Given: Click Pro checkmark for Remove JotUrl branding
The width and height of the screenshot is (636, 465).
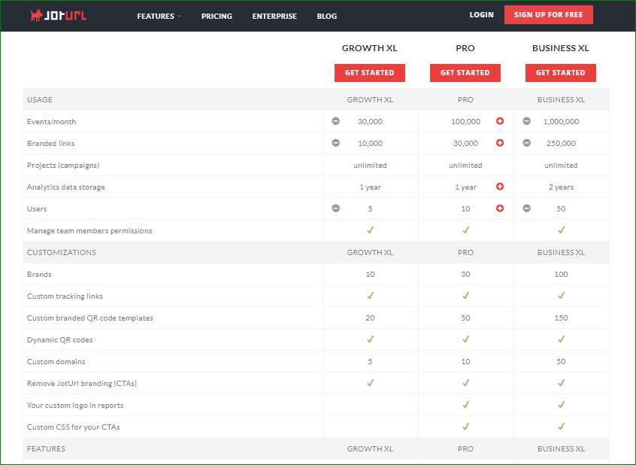Looking at the screenshot, I should (465, 382).
